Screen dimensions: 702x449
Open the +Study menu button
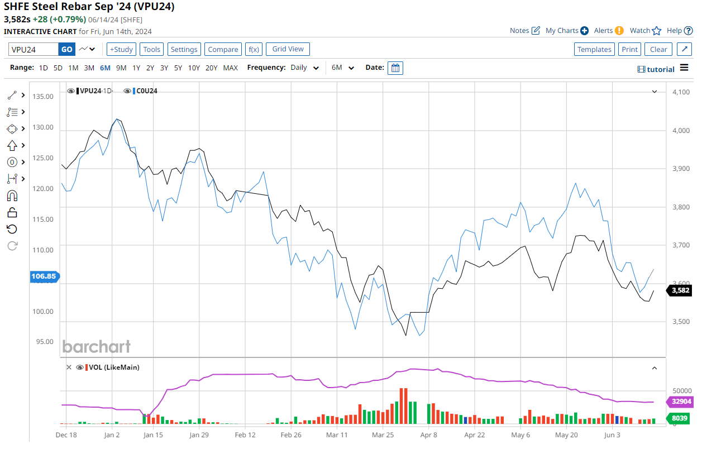(x=121, y=49)
